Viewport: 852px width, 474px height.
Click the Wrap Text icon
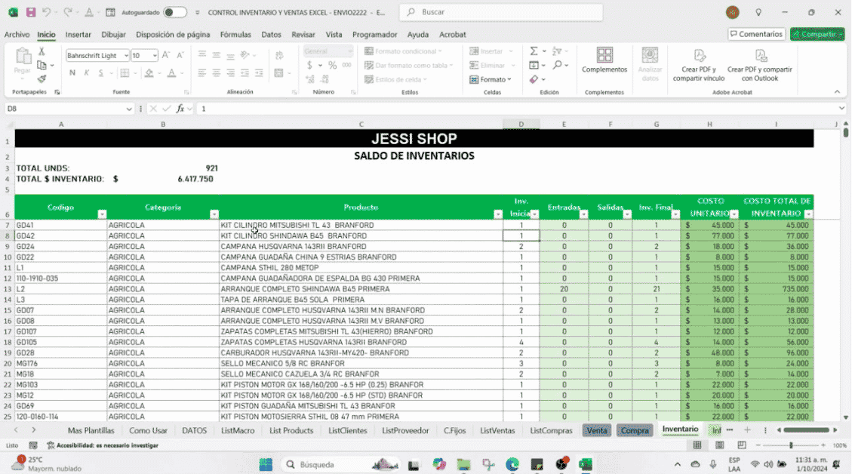click(x=279, y=55)
